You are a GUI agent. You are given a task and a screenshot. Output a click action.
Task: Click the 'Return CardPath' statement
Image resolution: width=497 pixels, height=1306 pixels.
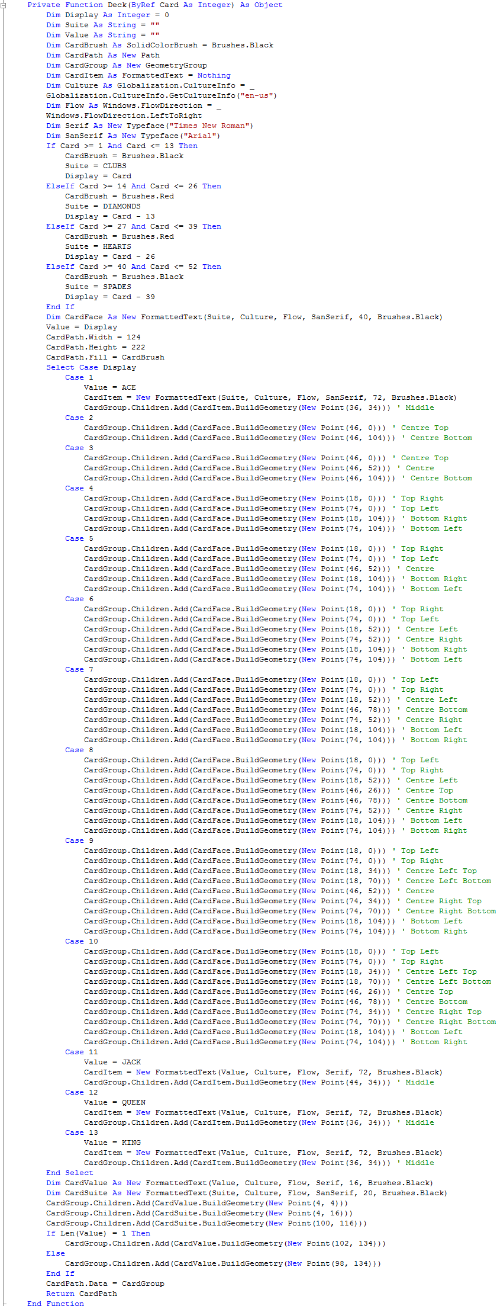pyautogui.click(x=82, y=1294)
